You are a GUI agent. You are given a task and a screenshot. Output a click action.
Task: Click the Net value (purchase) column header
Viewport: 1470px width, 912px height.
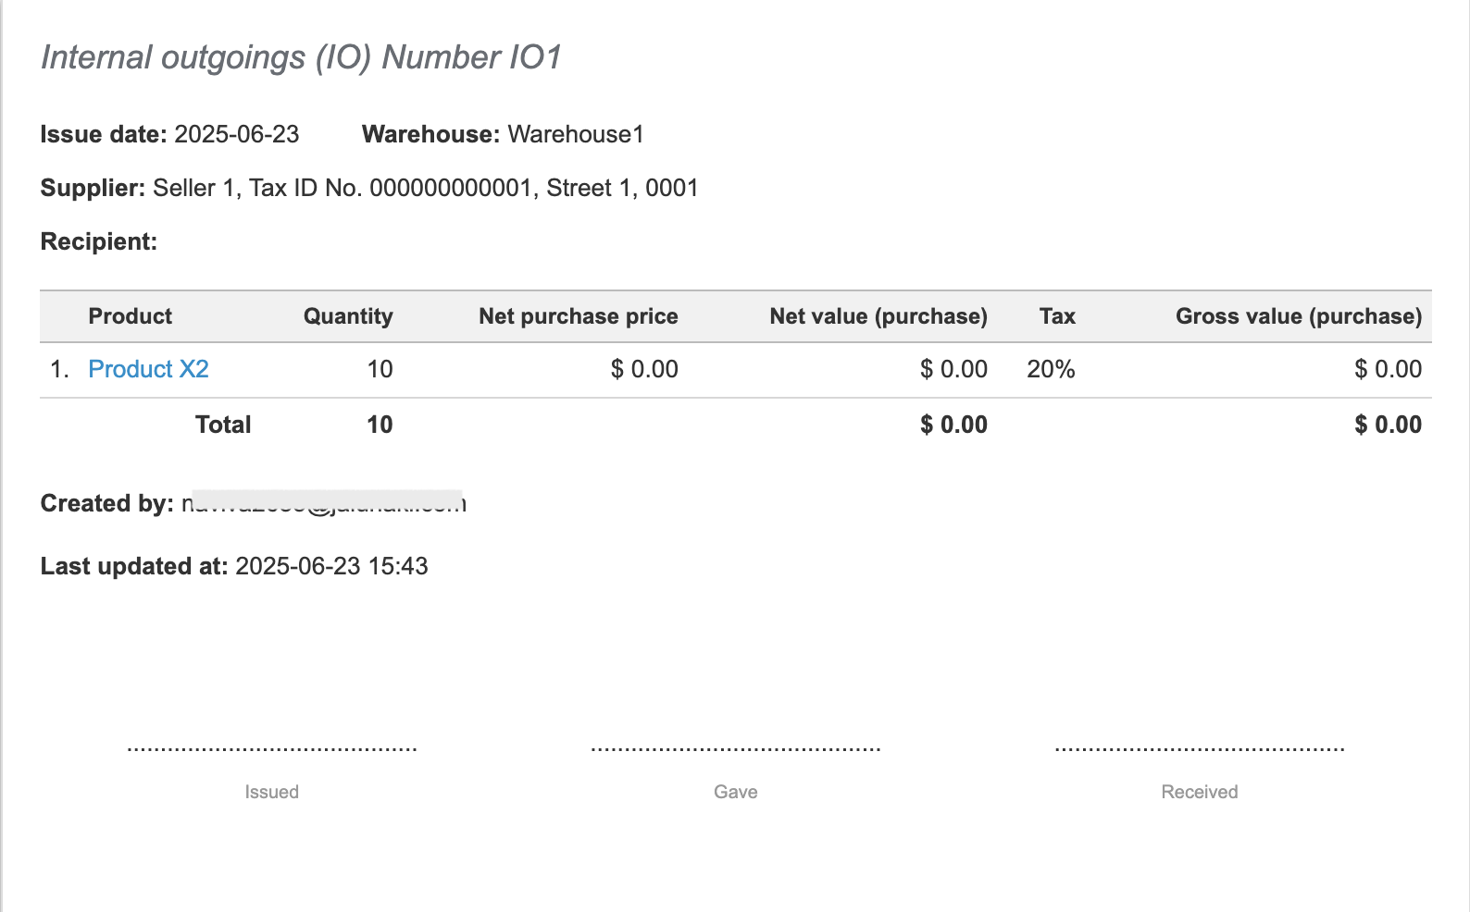[878, 316]
